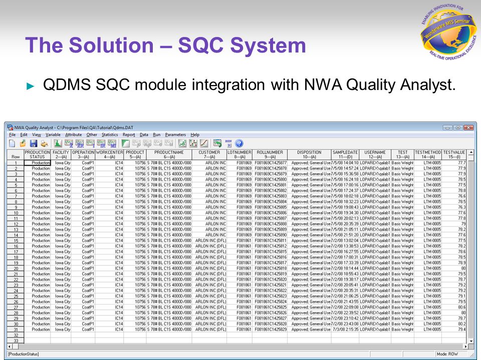Viewport: 481px width, 360px height.
Task: Click the Open file folder icon
Action: pyautogui.click(x=23, y=143)
